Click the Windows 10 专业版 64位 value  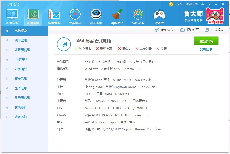point(112,69)
